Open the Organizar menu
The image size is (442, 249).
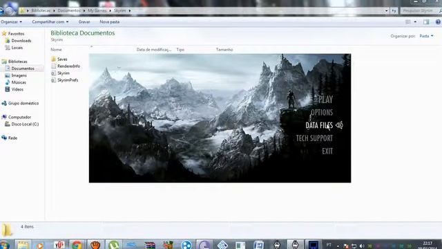pos(11,21)
